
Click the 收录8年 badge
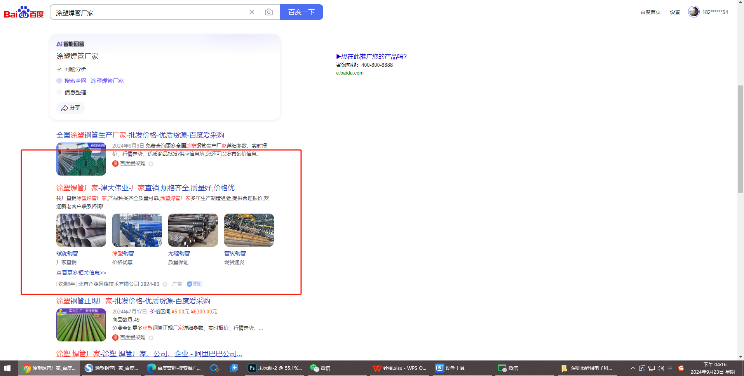[x=66, y=284]
